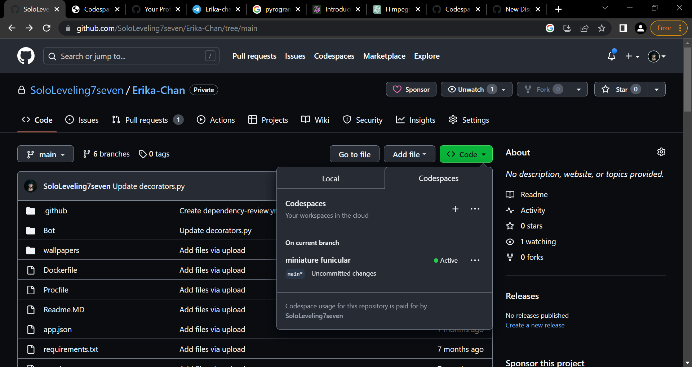
Task: Create a new codespace with plus icon
Action: 455,209
